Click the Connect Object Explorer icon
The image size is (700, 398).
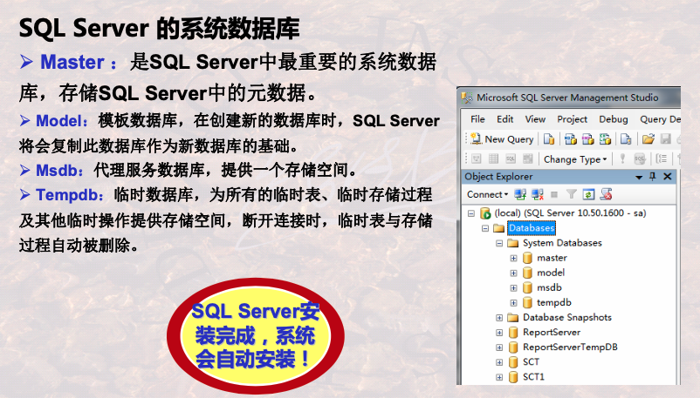click(x=520, y=194)
